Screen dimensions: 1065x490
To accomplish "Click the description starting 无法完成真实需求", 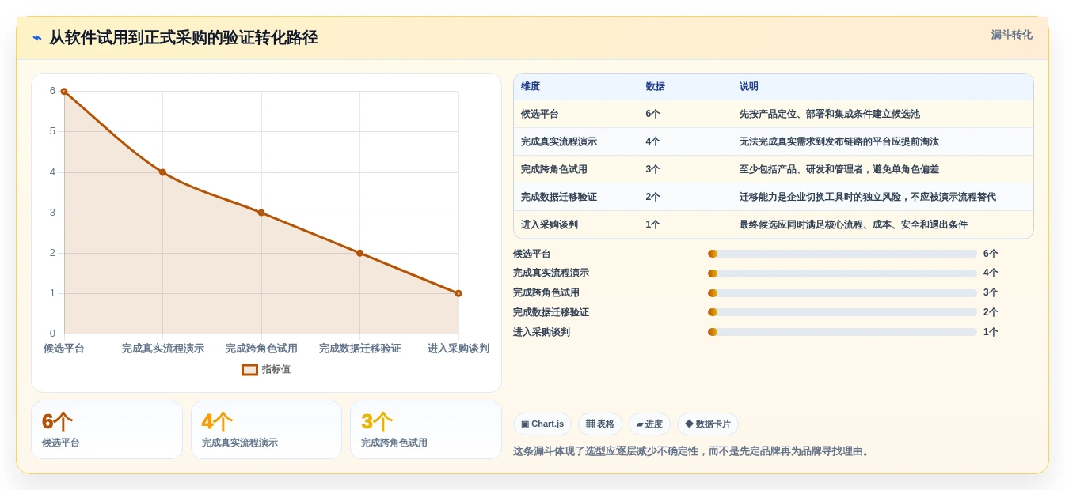I will click(x=839, y=141).
